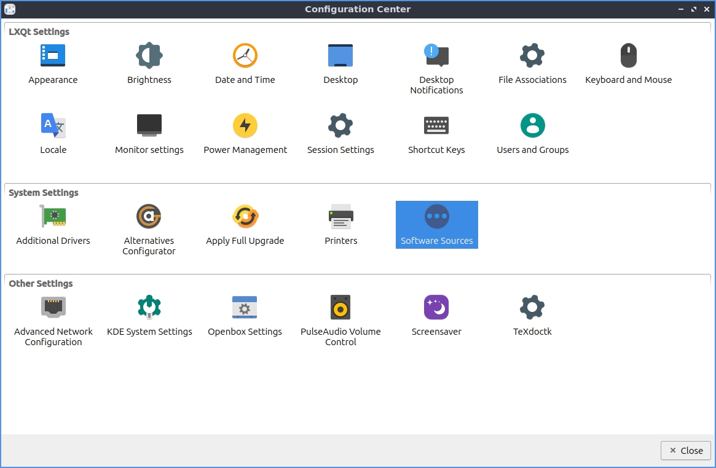Select the highlighted Software Sources item
The height and width of the screenshot is (468, 716).
436,225
